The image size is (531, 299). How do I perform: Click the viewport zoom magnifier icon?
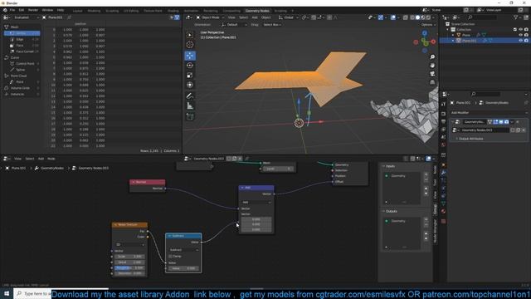(432, 57)
